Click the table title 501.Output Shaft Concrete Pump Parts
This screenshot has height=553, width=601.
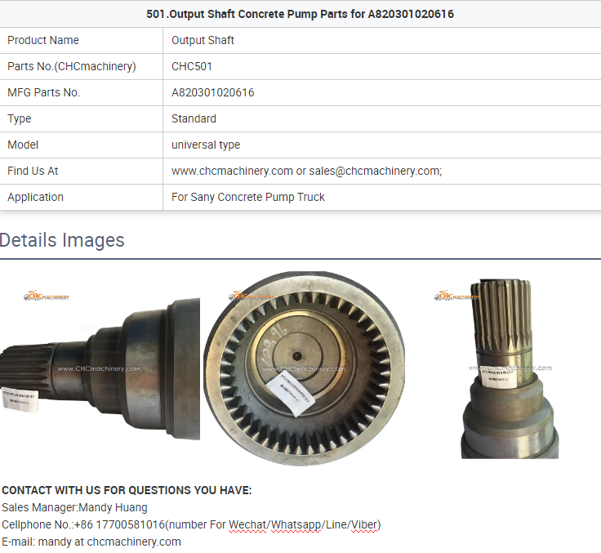300,14
